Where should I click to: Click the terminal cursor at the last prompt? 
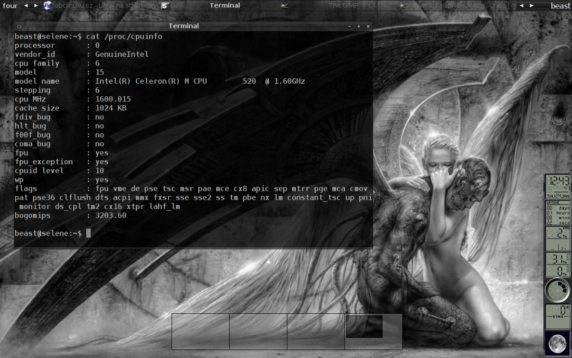pyautogui.click(x=88, y=233)
